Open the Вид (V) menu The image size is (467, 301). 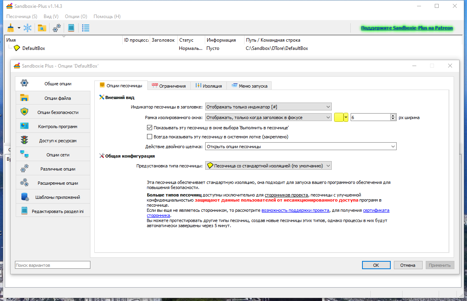pyautogui.click(x=51, y=17)
